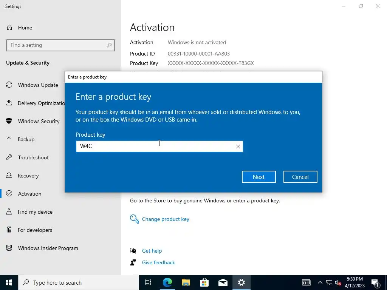Image resolution: width=387 pixels, height=290 pixels.
Task: Click the taskbar clock 5:30 PM
Action: point(354,279)
